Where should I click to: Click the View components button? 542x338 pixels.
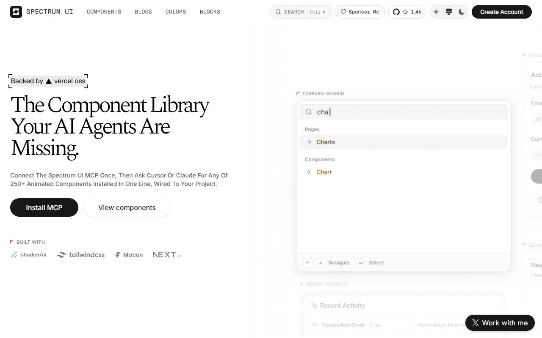click(x=127, y=207)
